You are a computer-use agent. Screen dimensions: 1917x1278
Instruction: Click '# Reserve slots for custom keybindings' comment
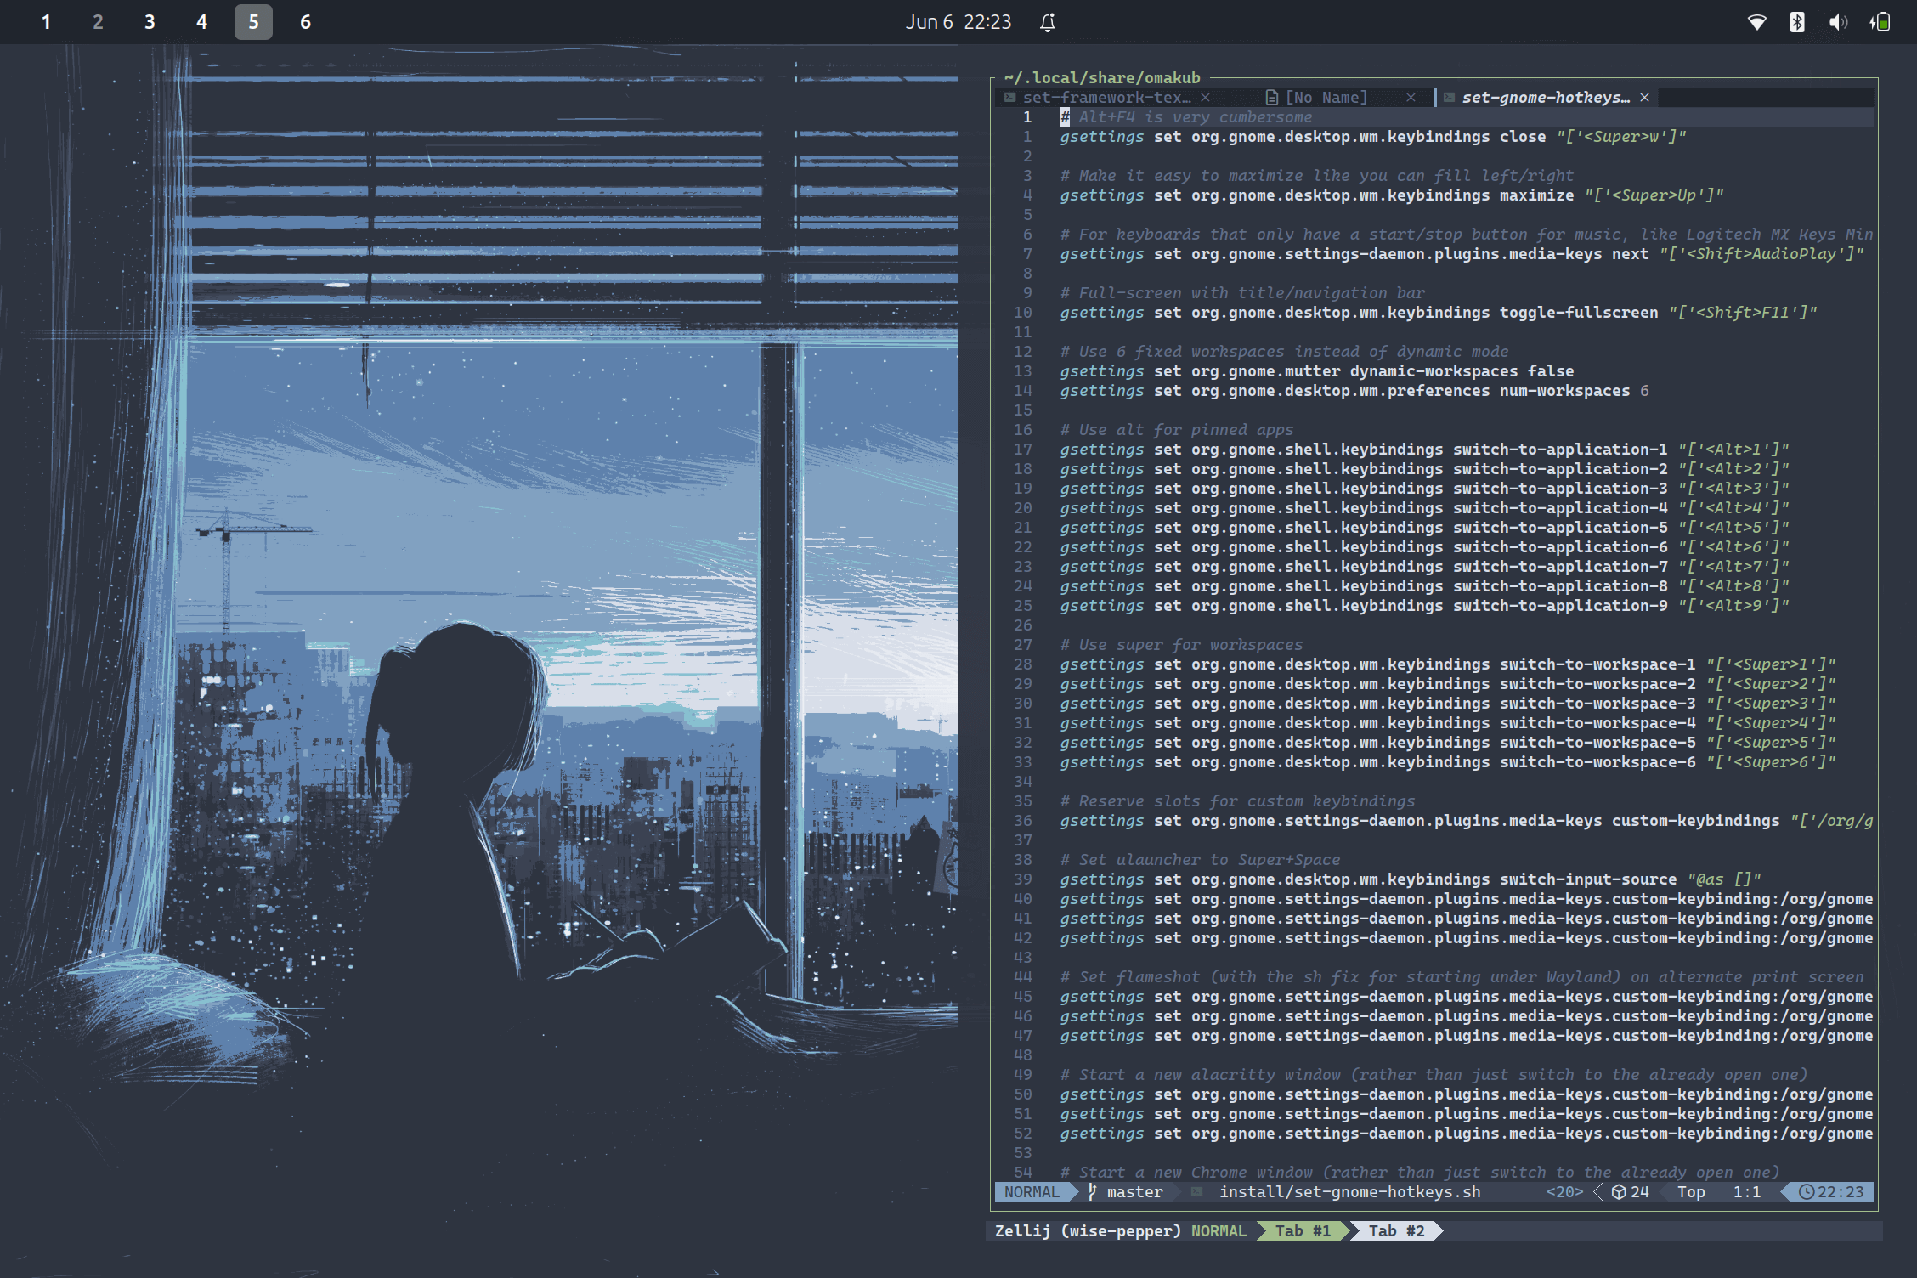[x=1238, y=801]
